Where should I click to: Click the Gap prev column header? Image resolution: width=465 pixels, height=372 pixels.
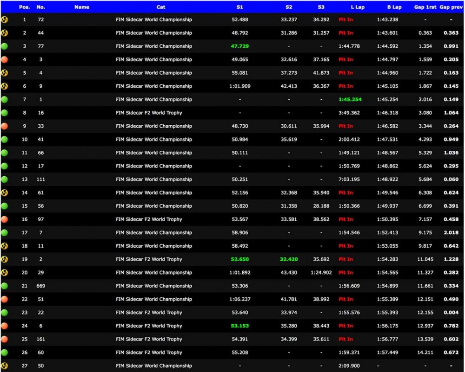pos(451,7)
